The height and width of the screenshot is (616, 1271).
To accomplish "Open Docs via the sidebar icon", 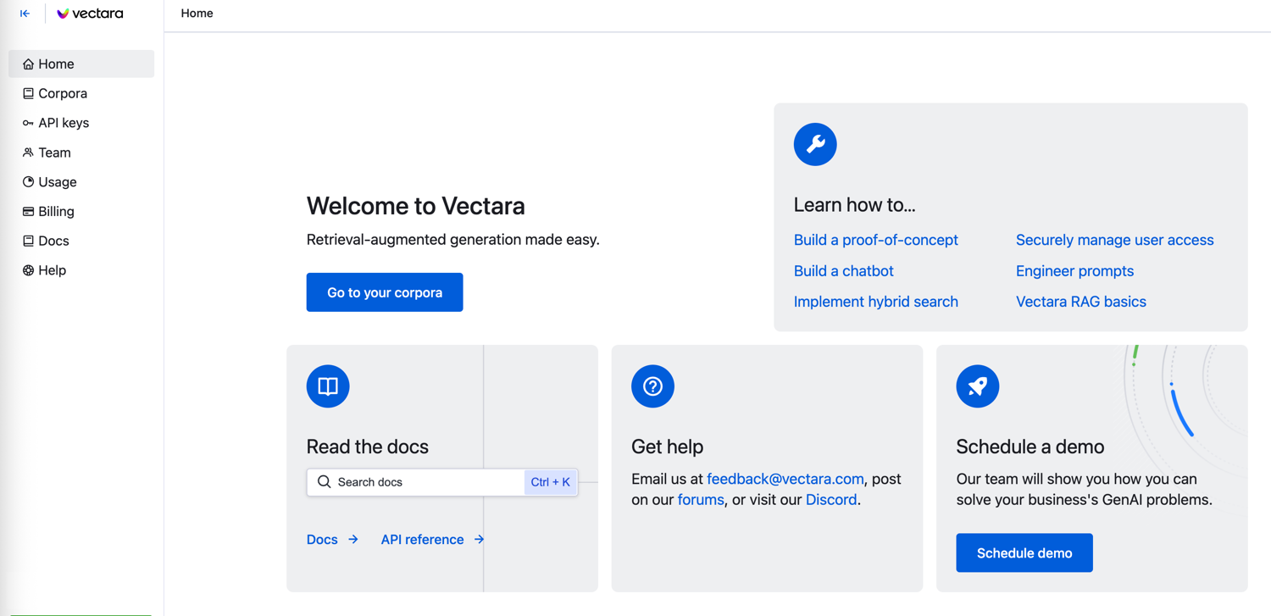I will [28, 241].
